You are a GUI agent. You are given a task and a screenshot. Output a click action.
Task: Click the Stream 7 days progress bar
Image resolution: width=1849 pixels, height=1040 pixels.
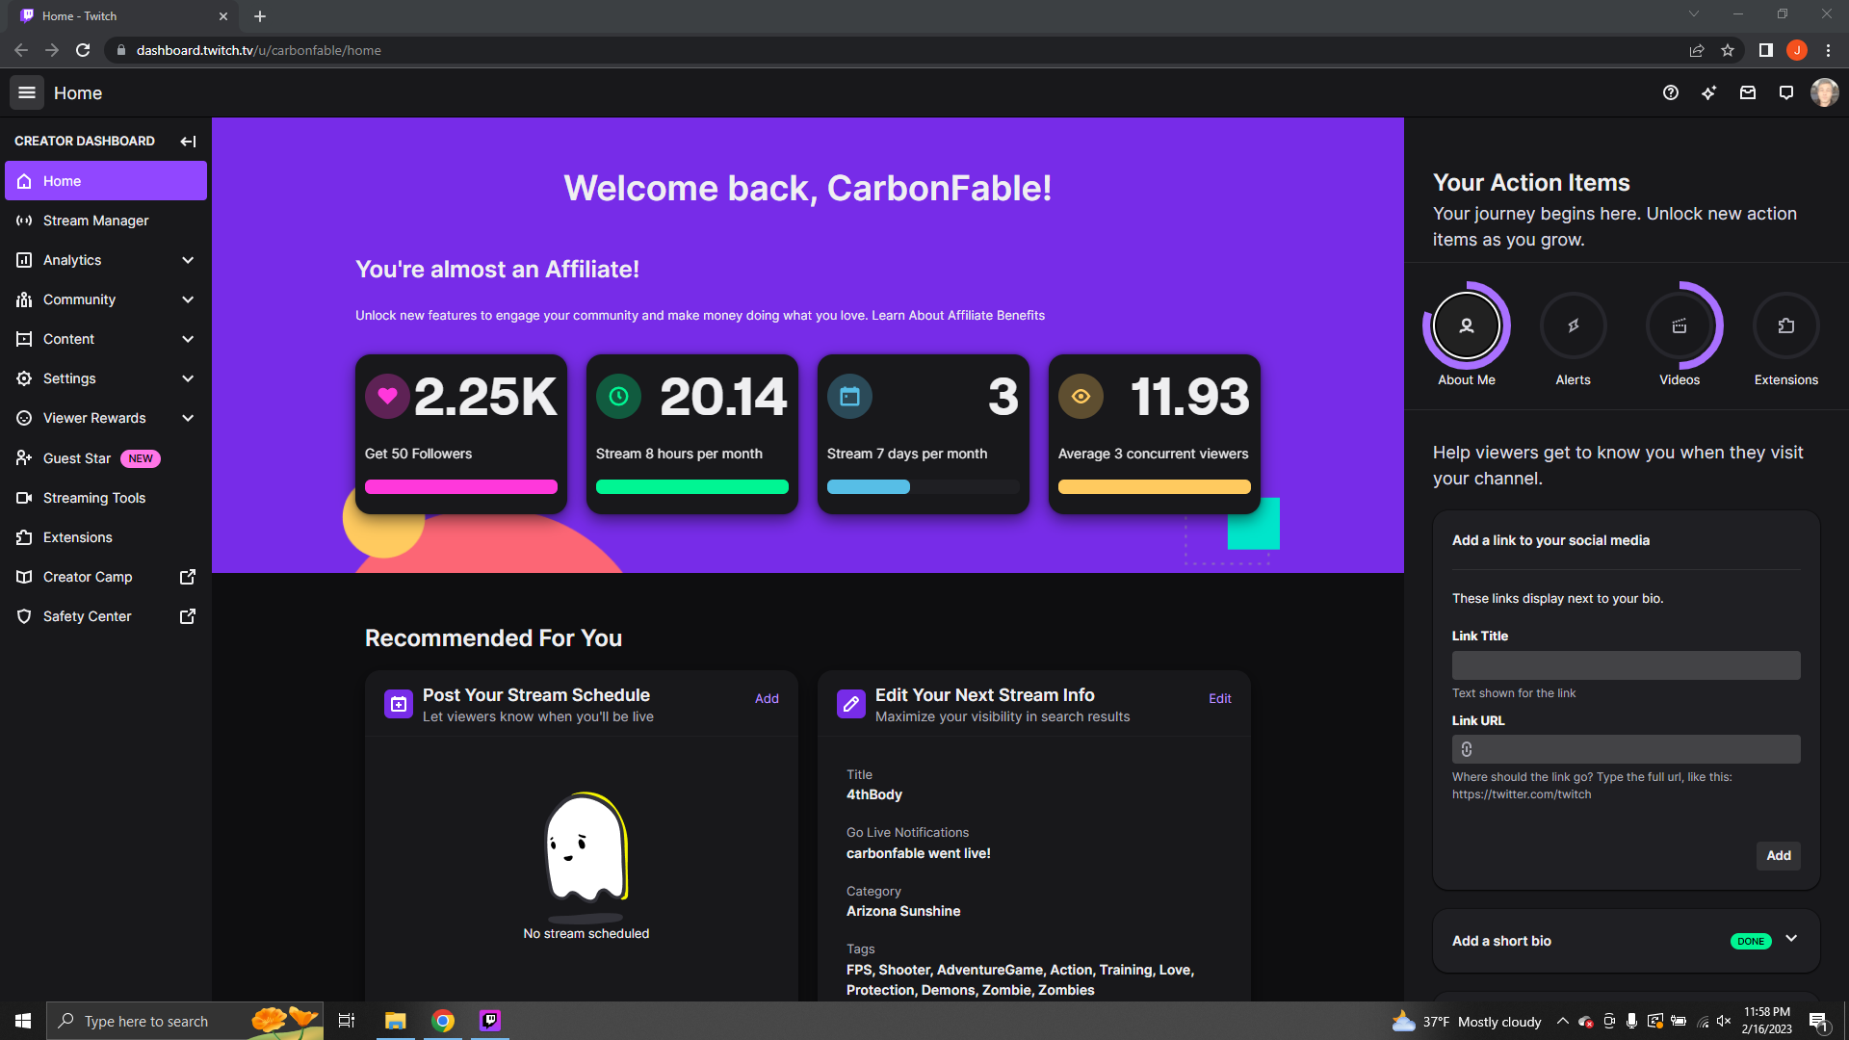pyautogui.click(x=923, y=487)
